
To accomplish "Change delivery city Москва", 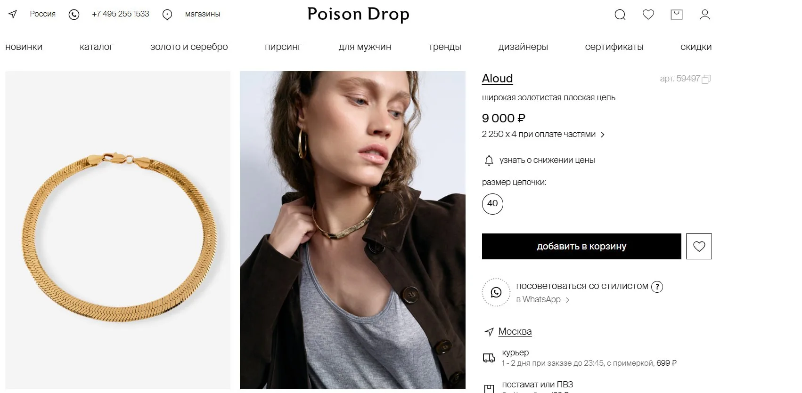I will coord(515,331).
